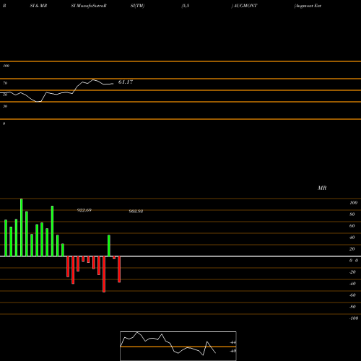Click the 70 label on the RSI axis
The width and height of the screenshot is (361, 361).
5,83
